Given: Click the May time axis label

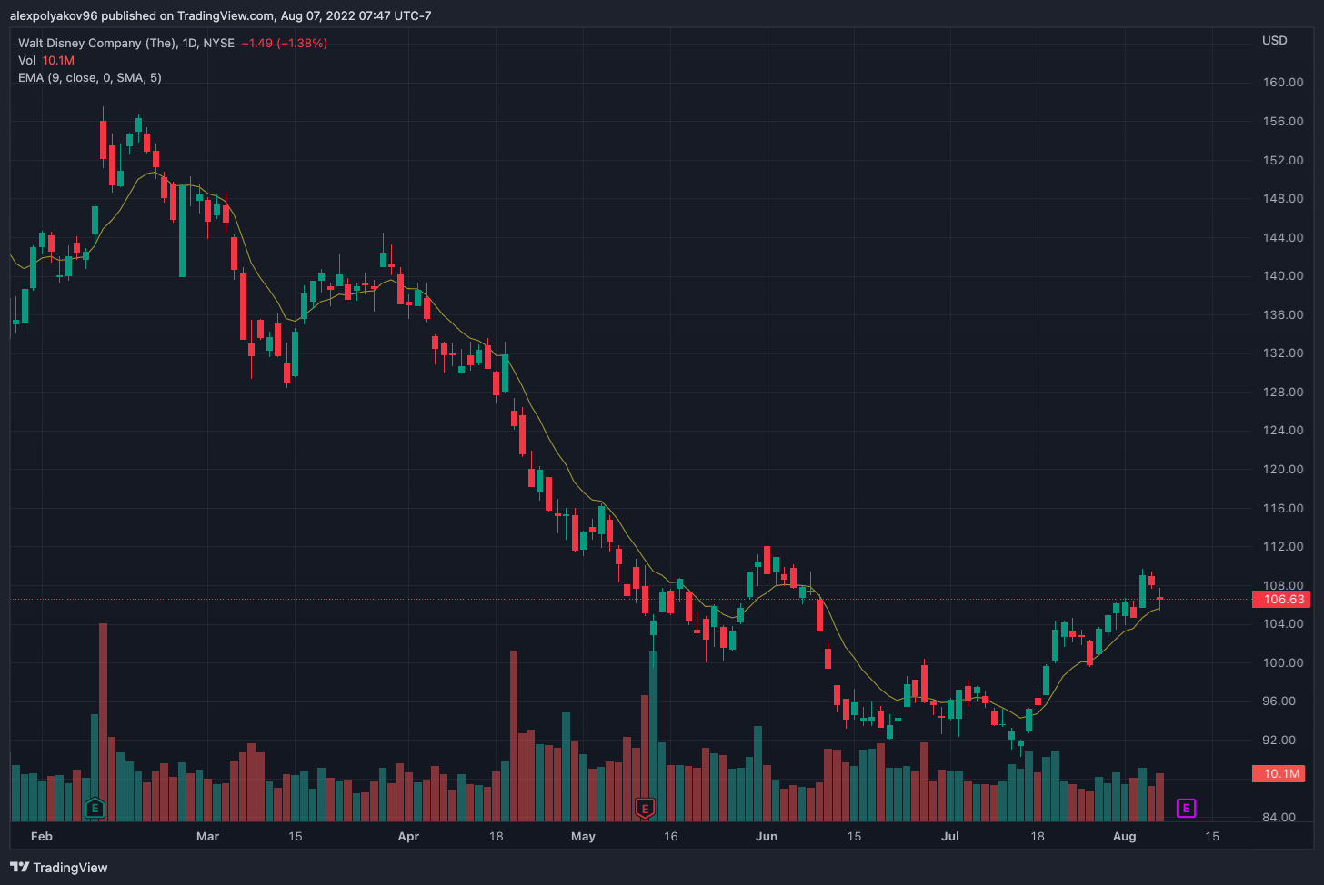Looking at the screenshot, I should click(583, 836).
